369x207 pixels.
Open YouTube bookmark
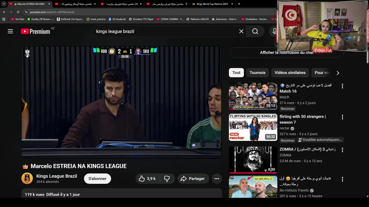(x=18, y=19)
